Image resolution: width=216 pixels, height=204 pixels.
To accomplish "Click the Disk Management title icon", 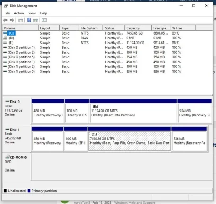I will click(x=6, y=6).
